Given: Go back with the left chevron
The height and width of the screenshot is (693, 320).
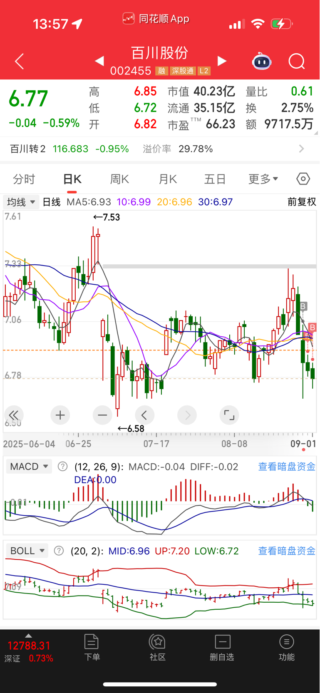Looking at the screenshot, I should pyautogui.click(x=19, y=62).
